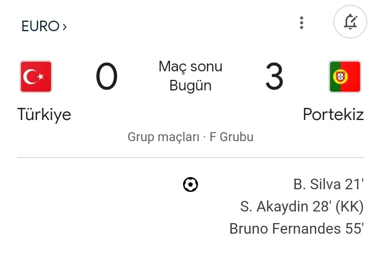
Task: Click the Bugün date label
Action: (190, 86)
